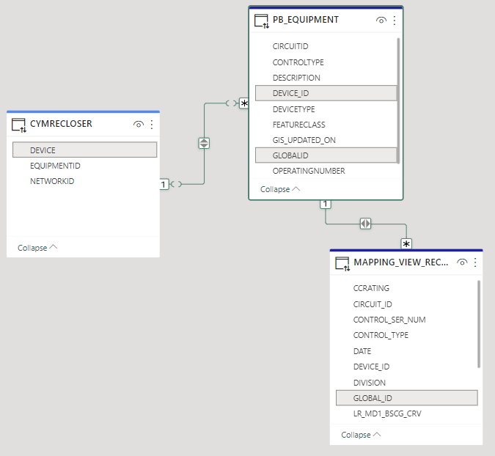Screen dimensions: 495x456
Task: Toggle visibility of PB_EQUIPMENT table
Action: pyautogui.click(x=381, y=21)
